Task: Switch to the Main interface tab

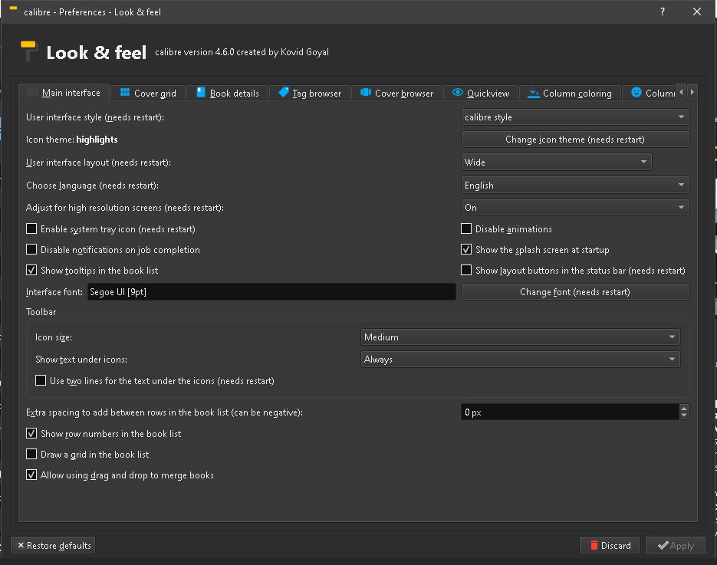Action: click(64, 93)
